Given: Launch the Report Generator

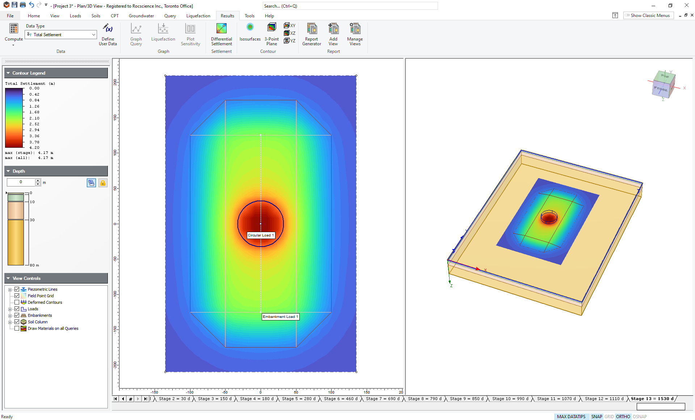Looking at the screenshot, I should point(311,29).
